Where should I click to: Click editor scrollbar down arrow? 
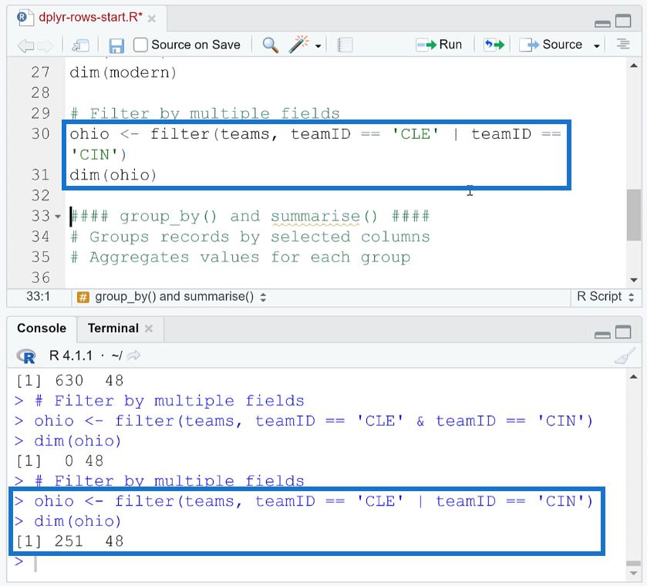634,280
